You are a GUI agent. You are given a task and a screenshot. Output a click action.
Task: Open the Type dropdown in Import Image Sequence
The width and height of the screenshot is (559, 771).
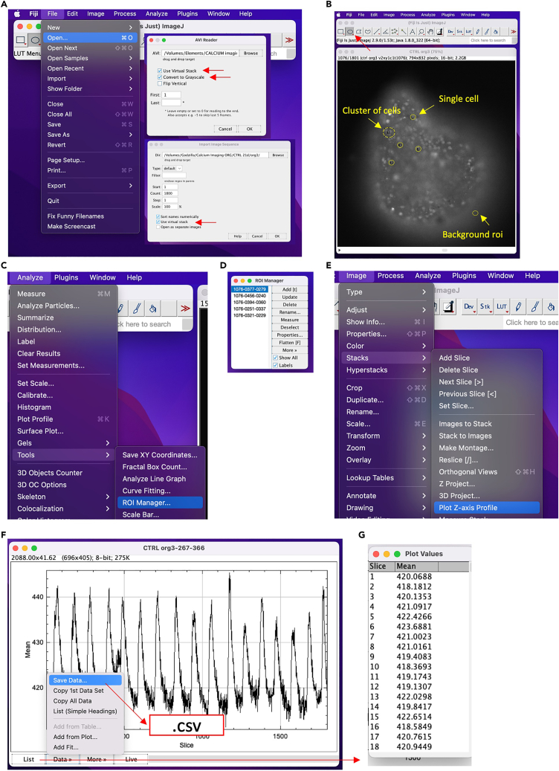pyautogui.click(x=172, y=168)
